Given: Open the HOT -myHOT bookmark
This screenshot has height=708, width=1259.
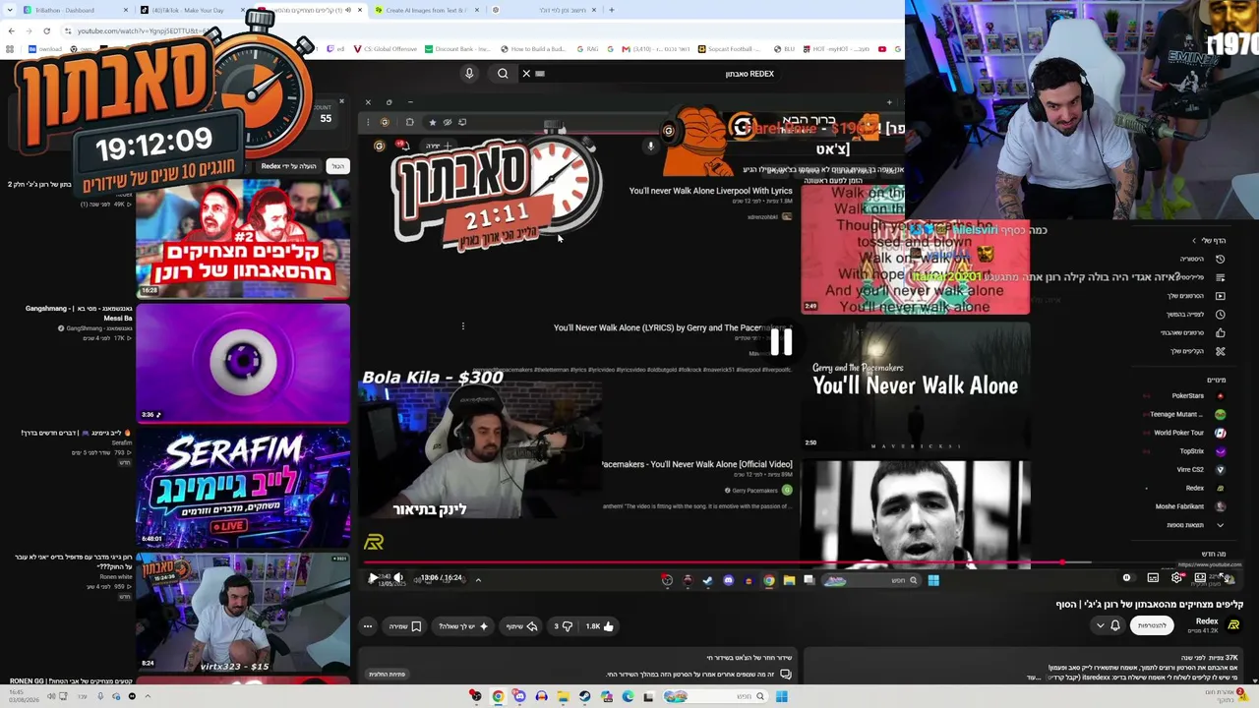Looking at the screenshot, I should pos(834,49).
